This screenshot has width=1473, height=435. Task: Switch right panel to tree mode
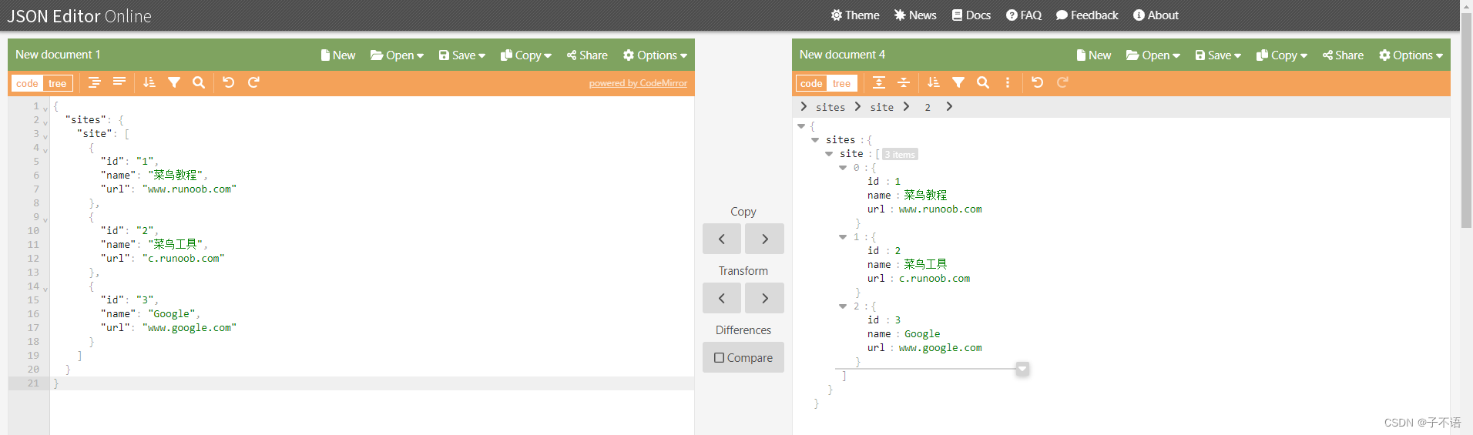[x=841, y=83]
